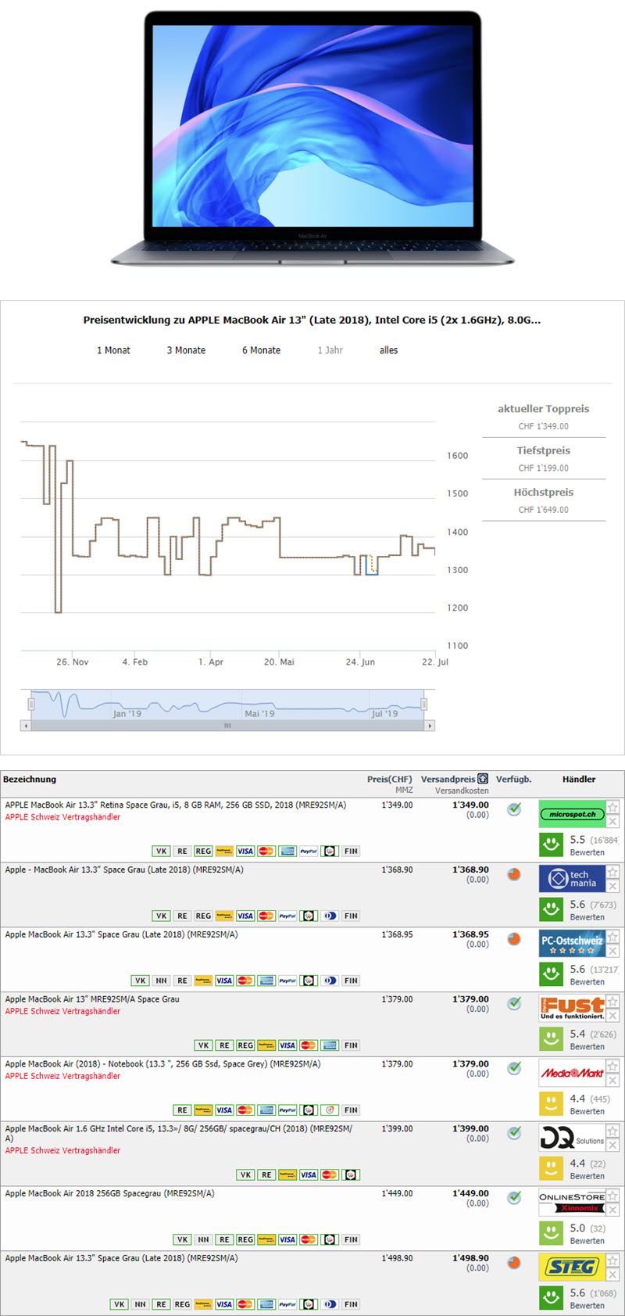Viewport: 625px width, 1316px height.
Task: Click the yellow smiley rating for DQ Solutions
Action: pyautogui.click(x=552, y=1168)
